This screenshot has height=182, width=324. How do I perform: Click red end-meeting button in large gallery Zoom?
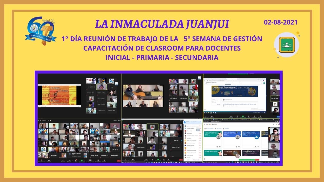point(119,161)
